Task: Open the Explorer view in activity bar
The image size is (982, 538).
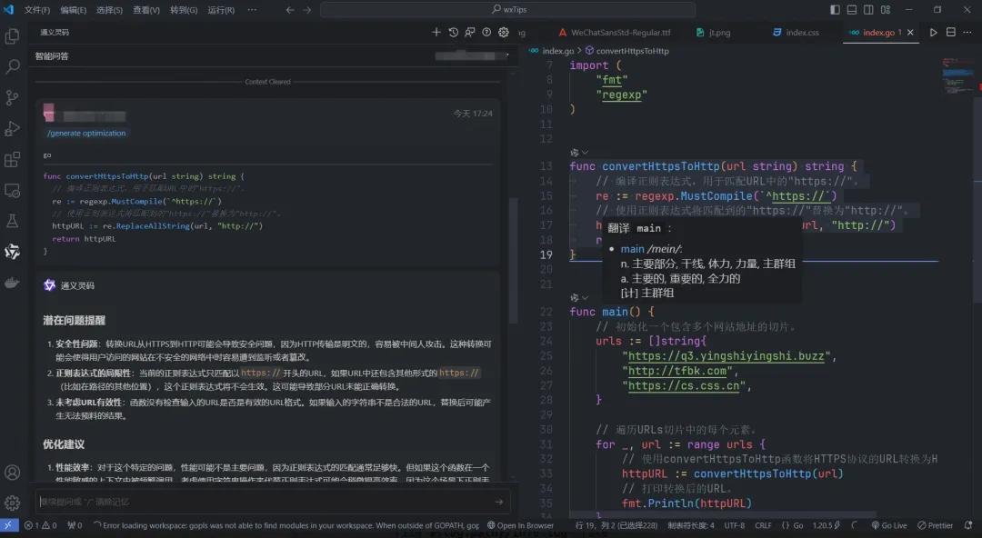Action: click(13, 36)
